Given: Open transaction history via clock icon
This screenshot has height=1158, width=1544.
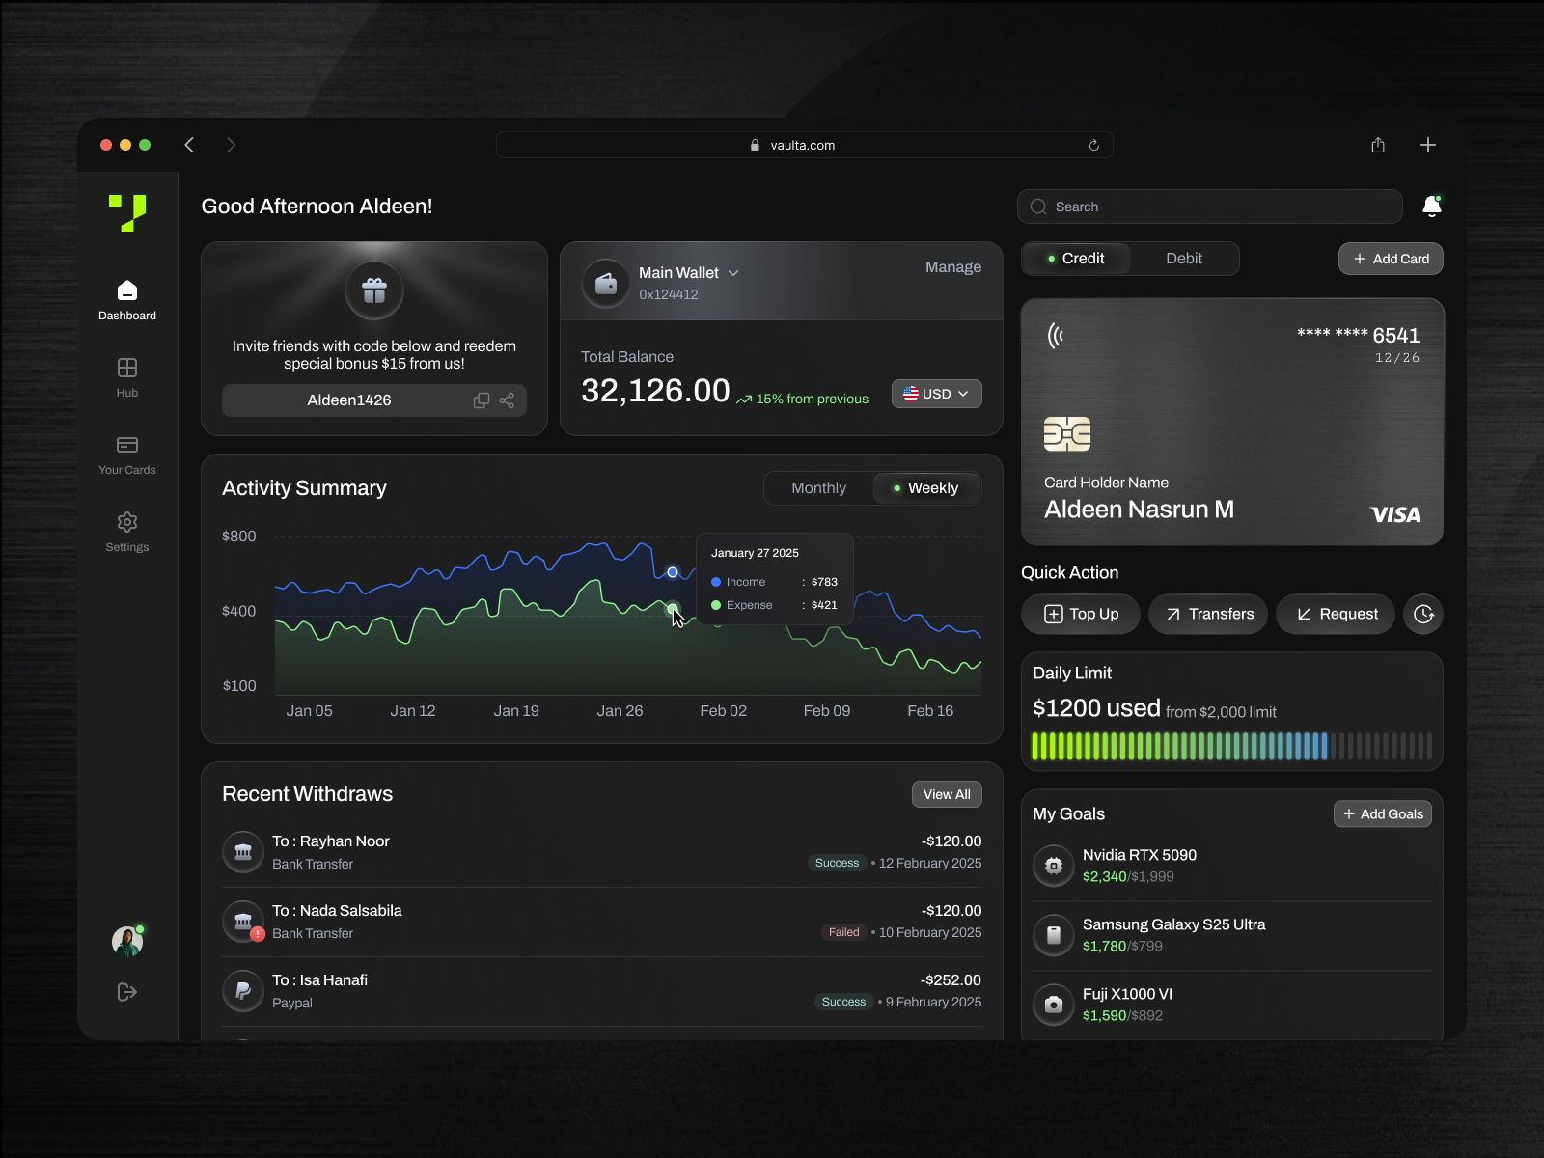Looking at the screenshot, I should click(1423, 614).
